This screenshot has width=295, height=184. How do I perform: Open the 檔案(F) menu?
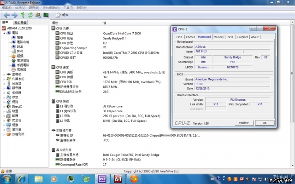tap(7, 8)
